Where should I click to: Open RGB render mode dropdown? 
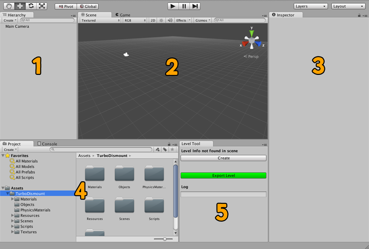[x=135, y=20]
